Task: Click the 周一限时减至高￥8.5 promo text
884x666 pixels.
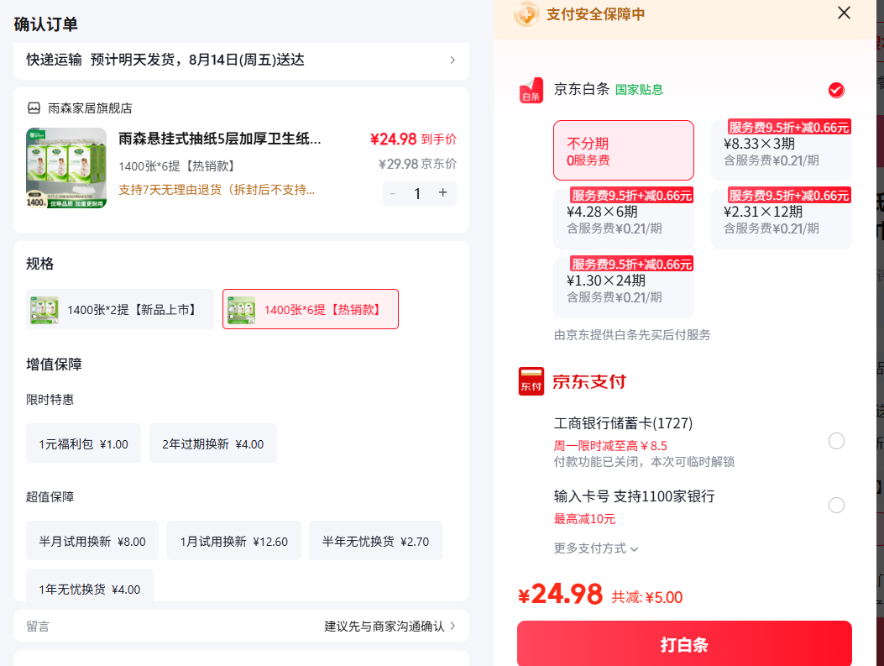Action: click(610, 445)
